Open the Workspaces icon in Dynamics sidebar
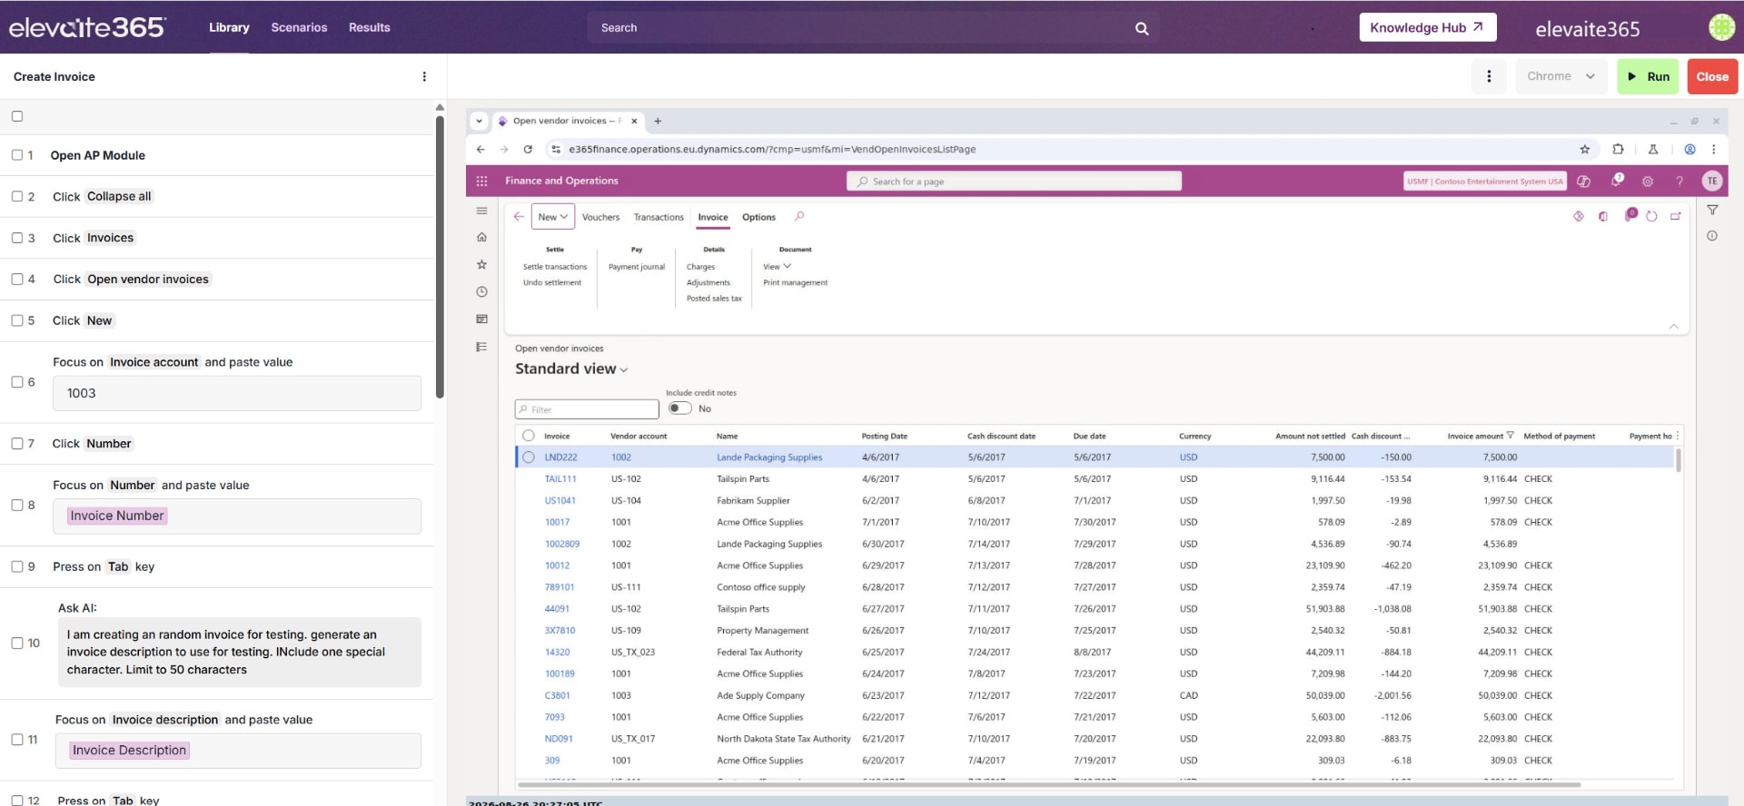 click(x=481, y=319)
